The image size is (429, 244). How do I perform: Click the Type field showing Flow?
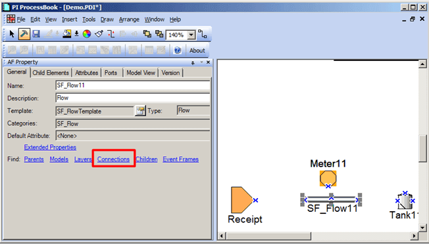point(193,110)
